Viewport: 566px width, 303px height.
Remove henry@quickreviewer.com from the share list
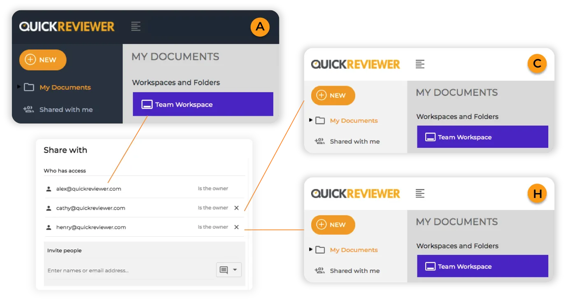(236, 227)
